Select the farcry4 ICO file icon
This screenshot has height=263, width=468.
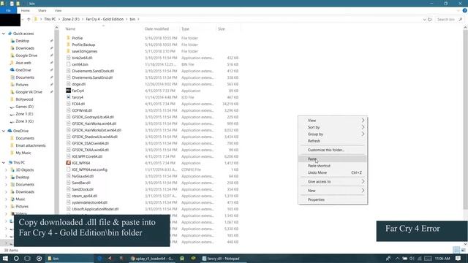(x=68, y=97)
